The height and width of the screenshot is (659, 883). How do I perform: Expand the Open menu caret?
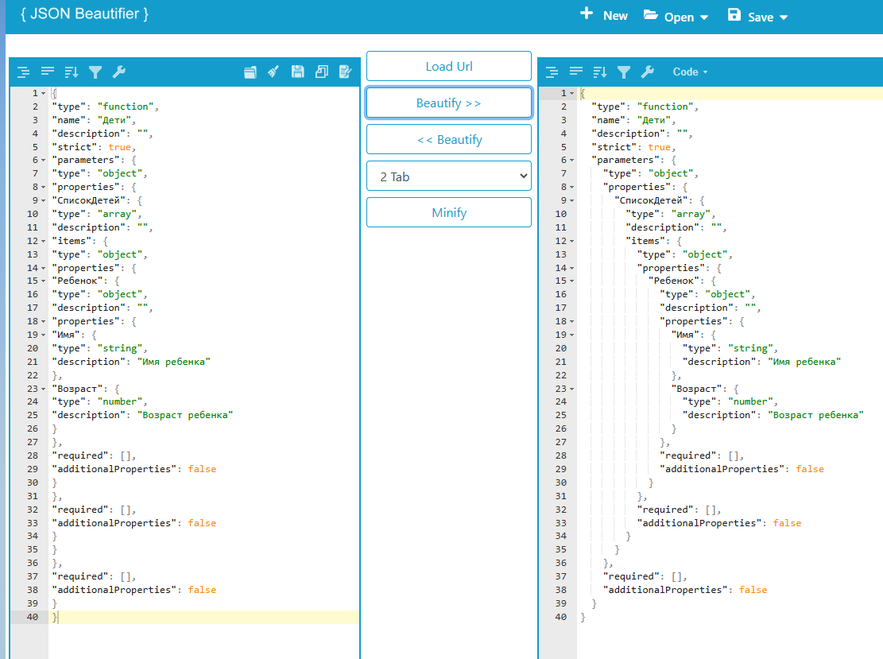[x=704, y=18]
